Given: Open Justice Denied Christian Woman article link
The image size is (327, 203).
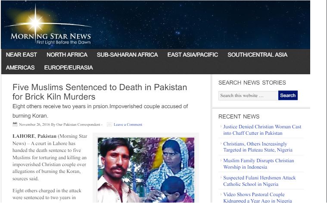Looking at the screenshot, I should pos(262,130).
